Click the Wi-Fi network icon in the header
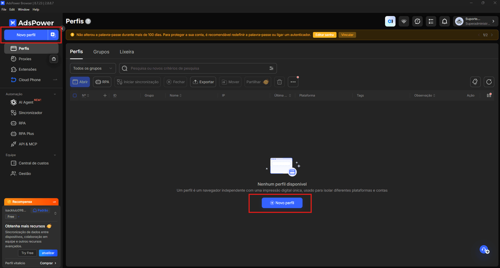Image resolution: width=500 pixels, height=268 pixels. coord(403,21)
